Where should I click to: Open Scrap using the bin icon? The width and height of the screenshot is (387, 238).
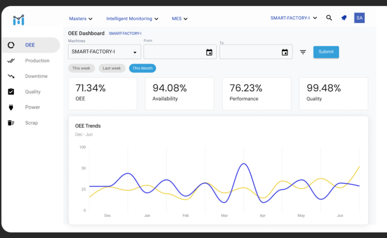(11, 123)
